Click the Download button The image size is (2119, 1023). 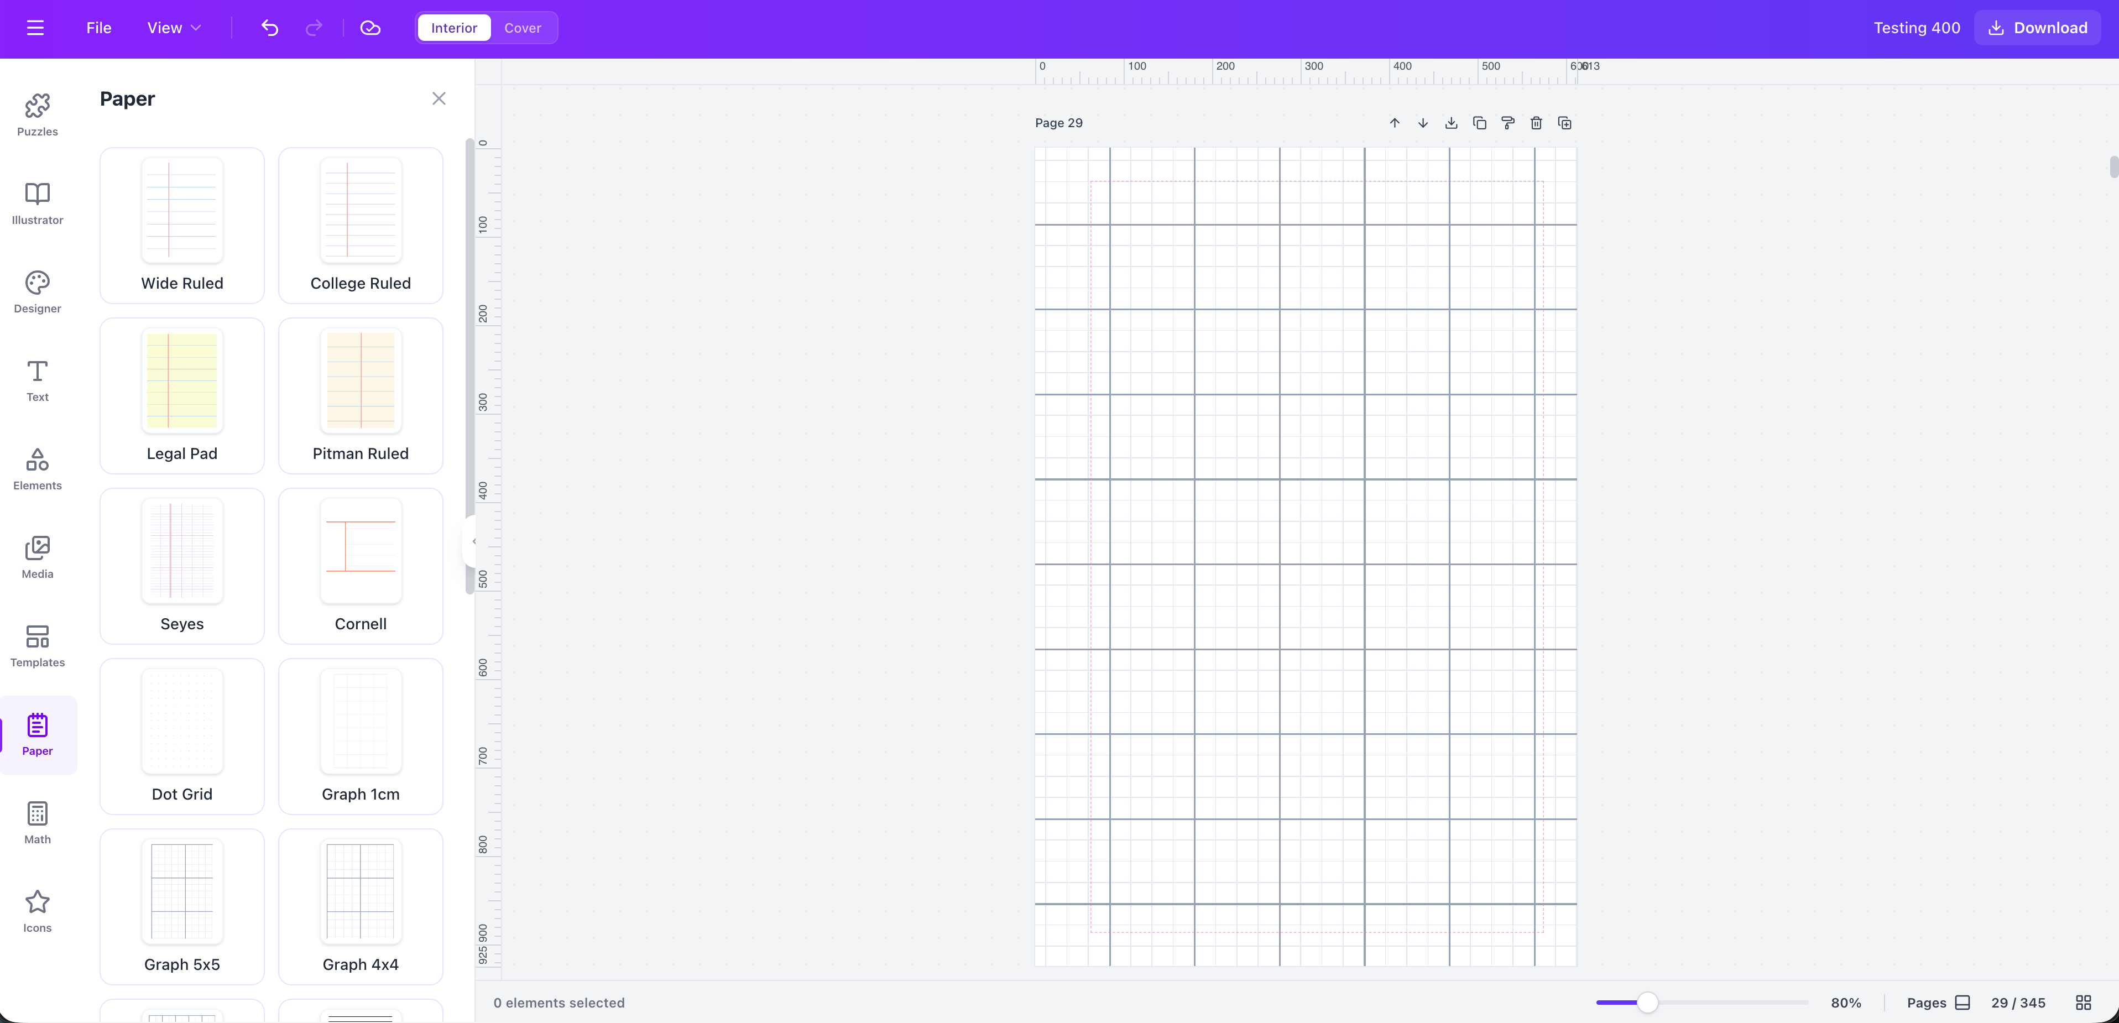[x=2036, y=27]
